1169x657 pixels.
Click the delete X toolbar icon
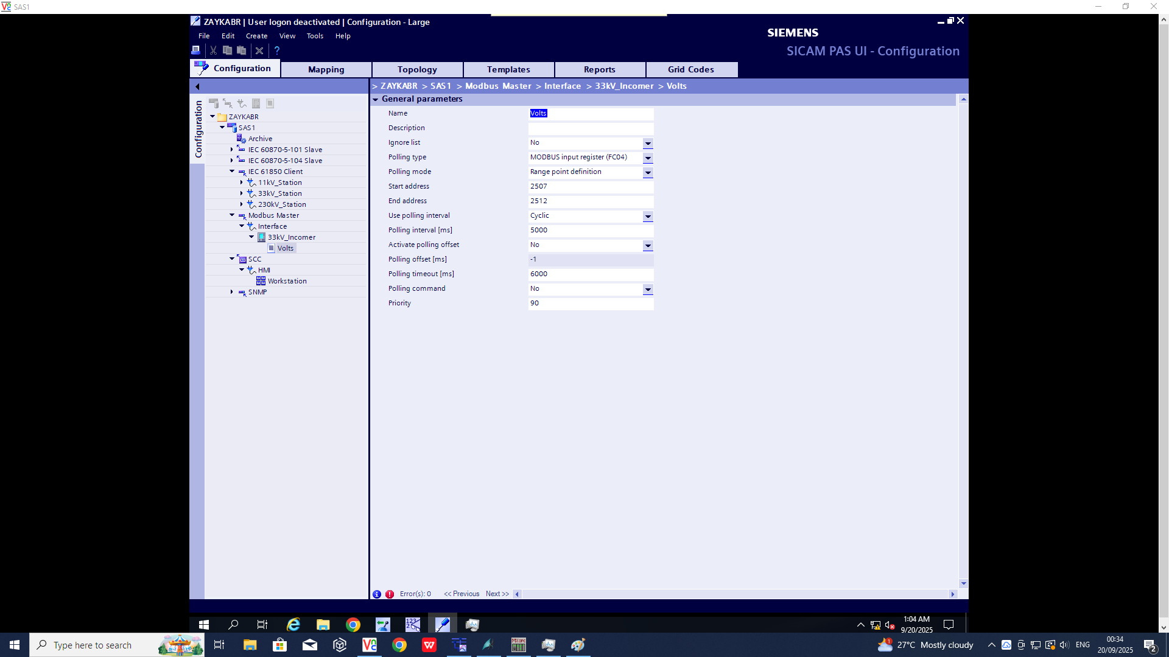(259, 50)
